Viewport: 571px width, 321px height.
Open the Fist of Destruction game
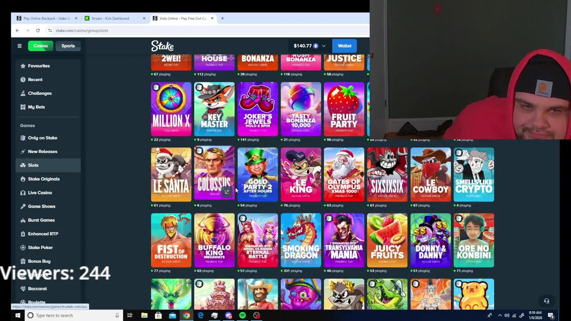pos(171,240)
